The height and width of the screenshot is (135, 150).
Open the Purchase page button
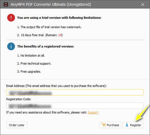[x=110, y=125]
